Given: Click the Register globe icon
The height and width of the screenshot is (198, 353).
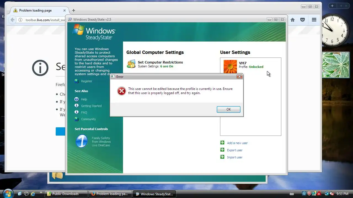Looking at the screenshot, I should click(77, 81).
